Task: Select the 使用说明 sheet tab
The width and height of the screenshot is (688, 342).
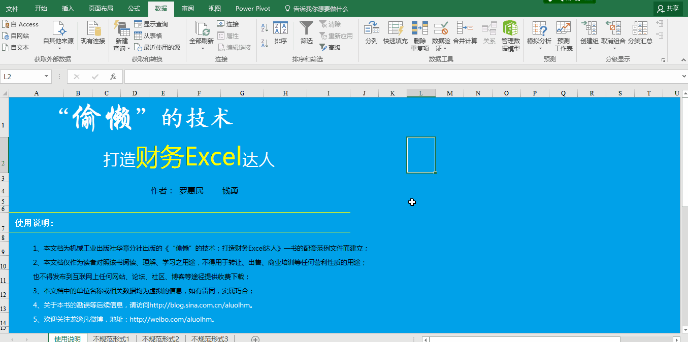Action: point(68,338)
